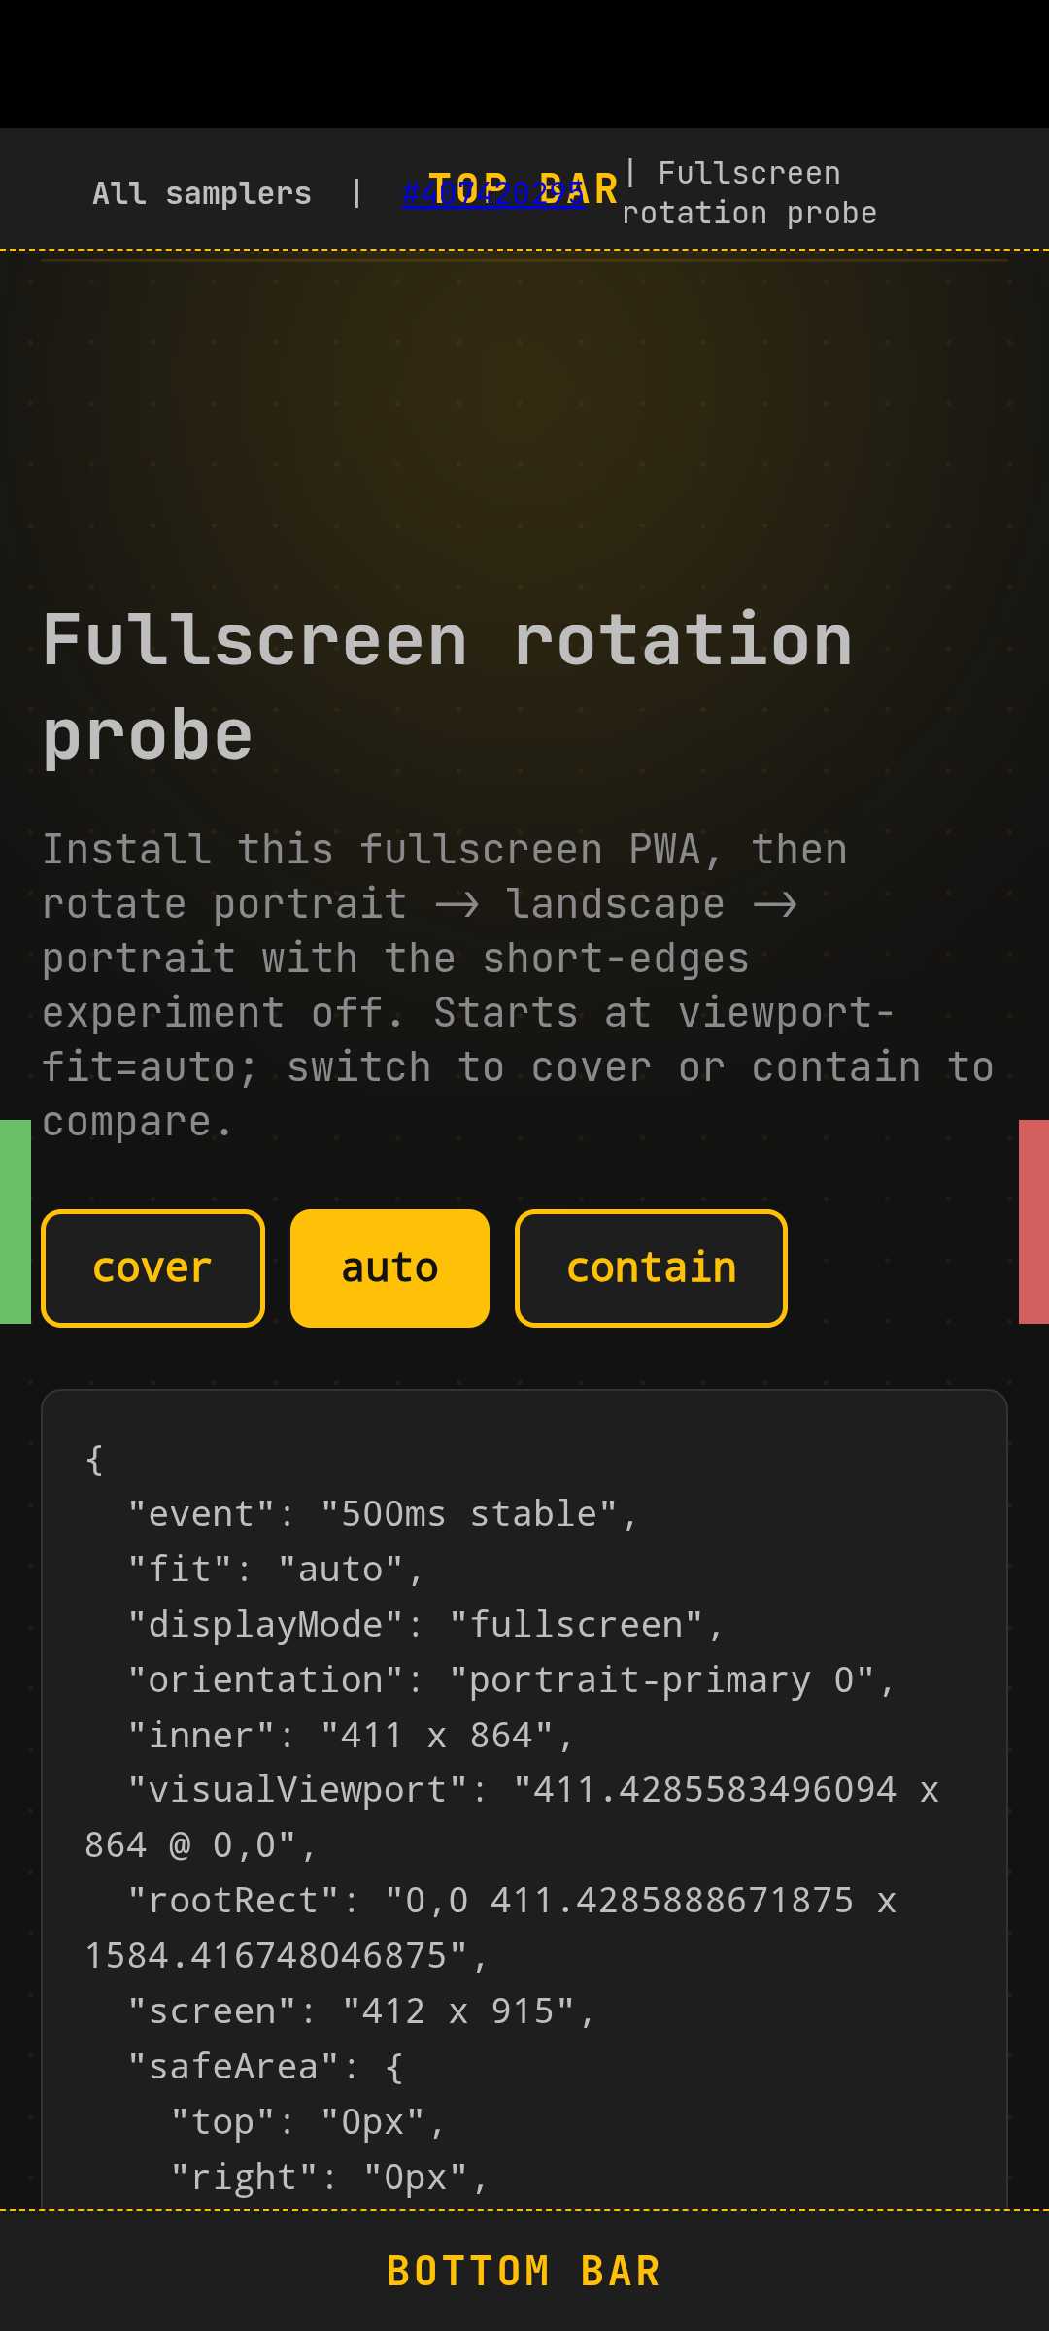Screen dimensions: 1049x2331
Task: Click the "displayMode" fullscreen line
Action: point(425,1624)
